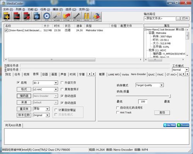Open the INFO toolbar icon
This screenshot has height=154, width=193.
click(x=37, y=17)
